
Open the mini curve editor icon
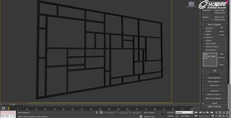(x=3, y=108)
